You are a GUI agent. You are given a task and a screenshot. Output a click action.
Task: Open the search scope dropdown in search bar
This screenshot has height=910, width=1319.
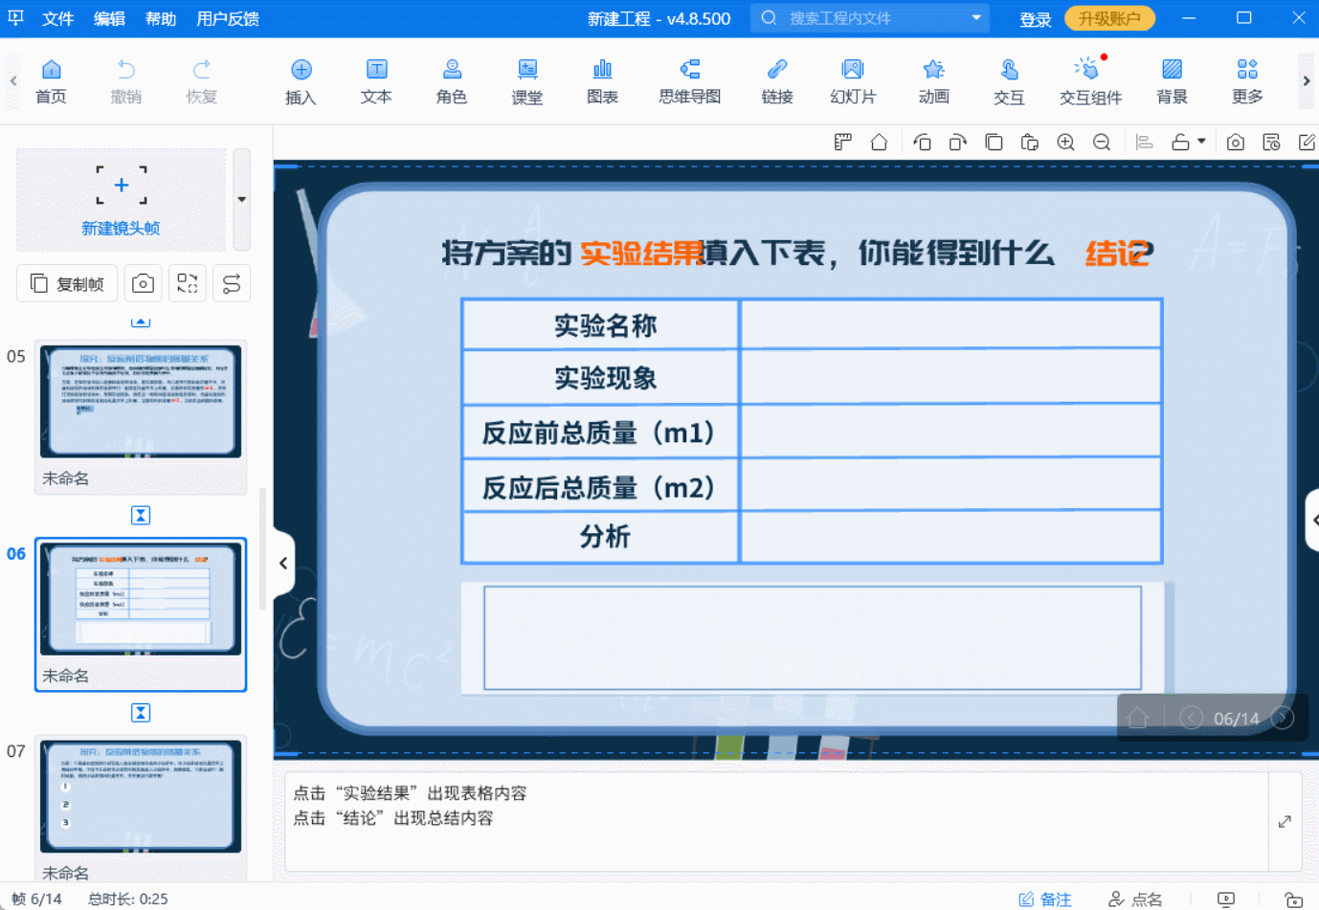[x=976, y=18]
